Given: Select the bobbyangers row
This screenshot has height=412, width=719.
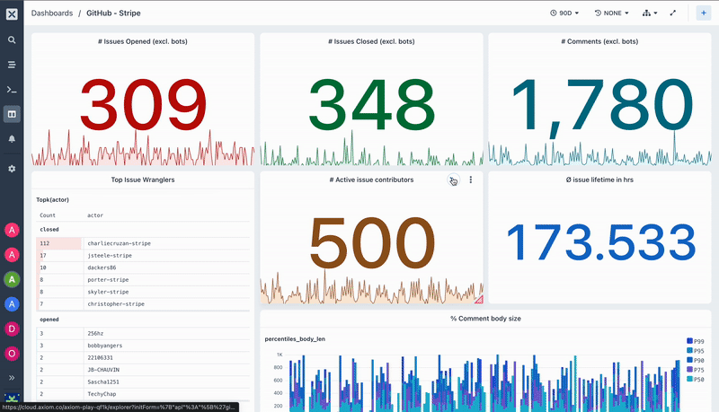Looking at the screenshot, I should tap(143, 346).
